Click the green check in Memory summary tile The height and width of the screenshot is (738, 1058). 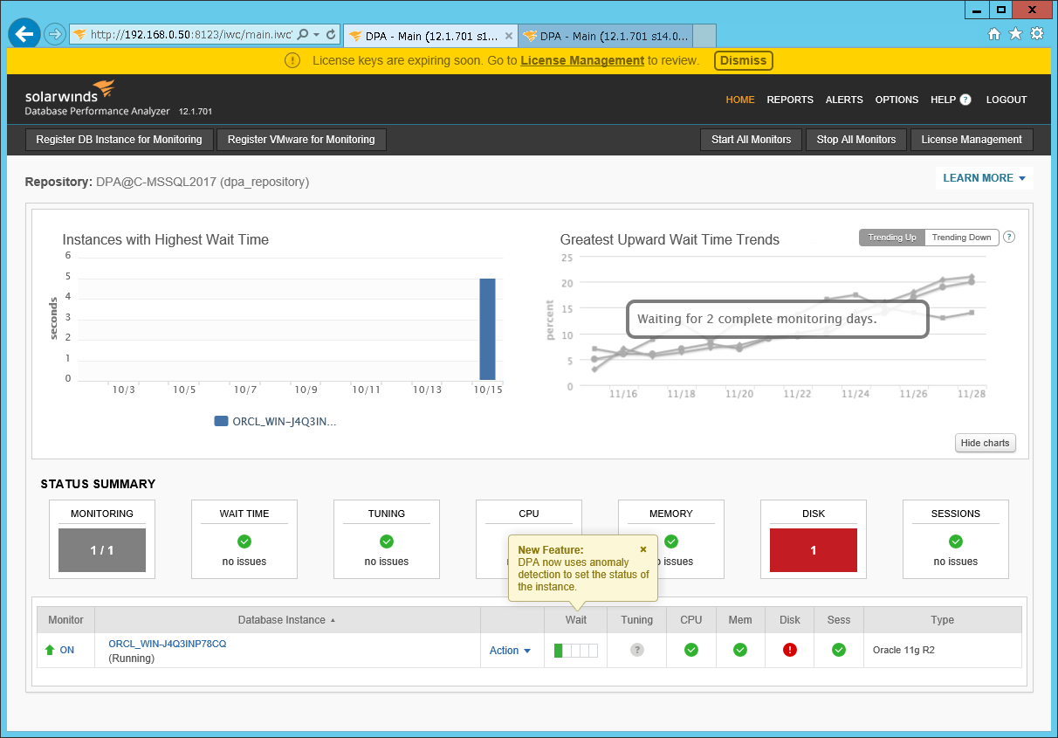(670, 541)
